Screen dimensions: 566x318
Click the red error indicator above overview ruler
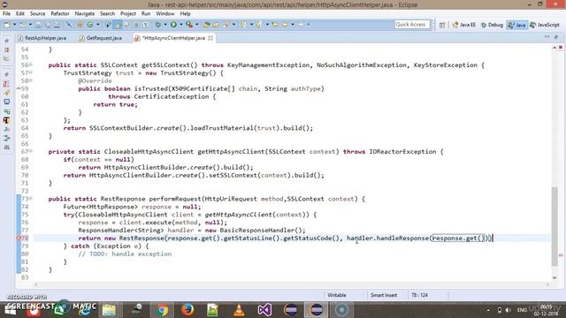pos(561,48)
